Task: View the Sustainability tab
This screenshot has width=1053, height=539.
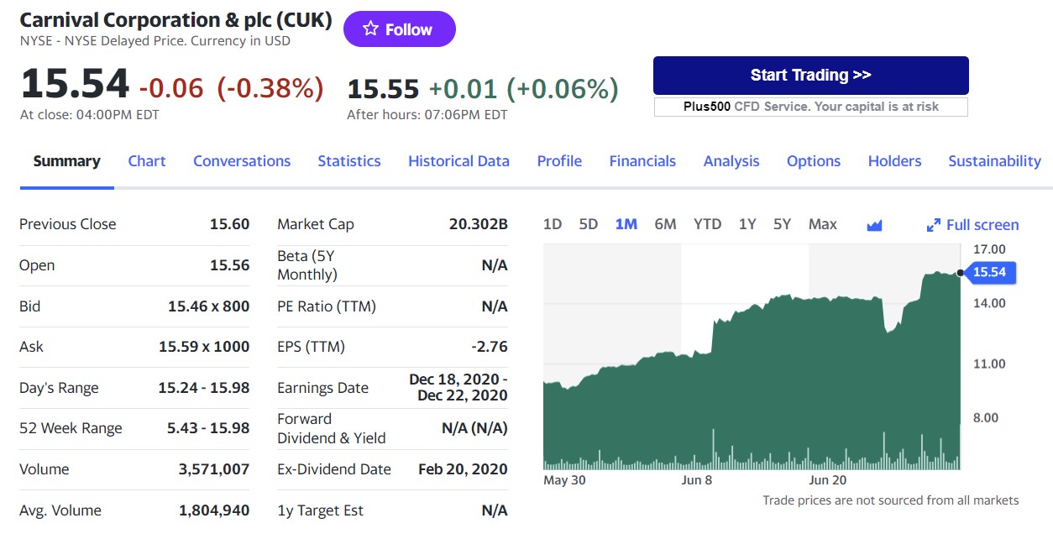Action: coord(994,161)
